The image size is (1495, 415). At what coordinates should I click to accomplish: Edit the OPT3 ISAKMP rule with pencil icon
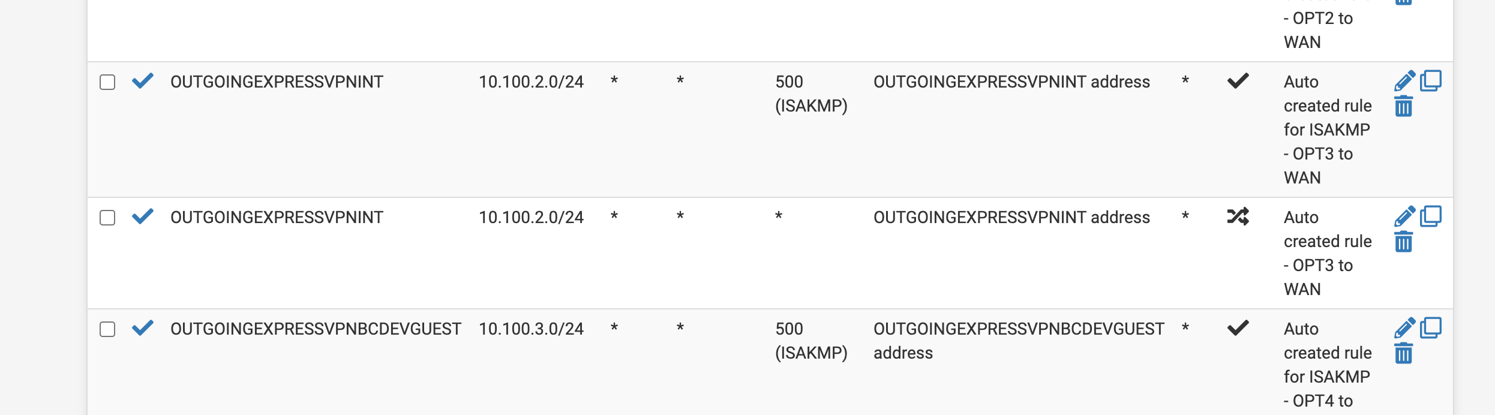coord(1405,81)
